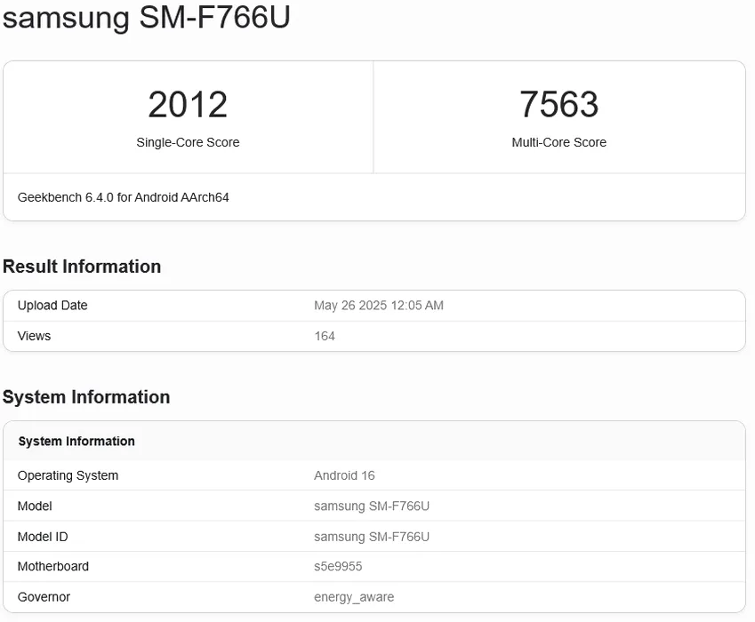Click the Result Information heading

(82, 267)
